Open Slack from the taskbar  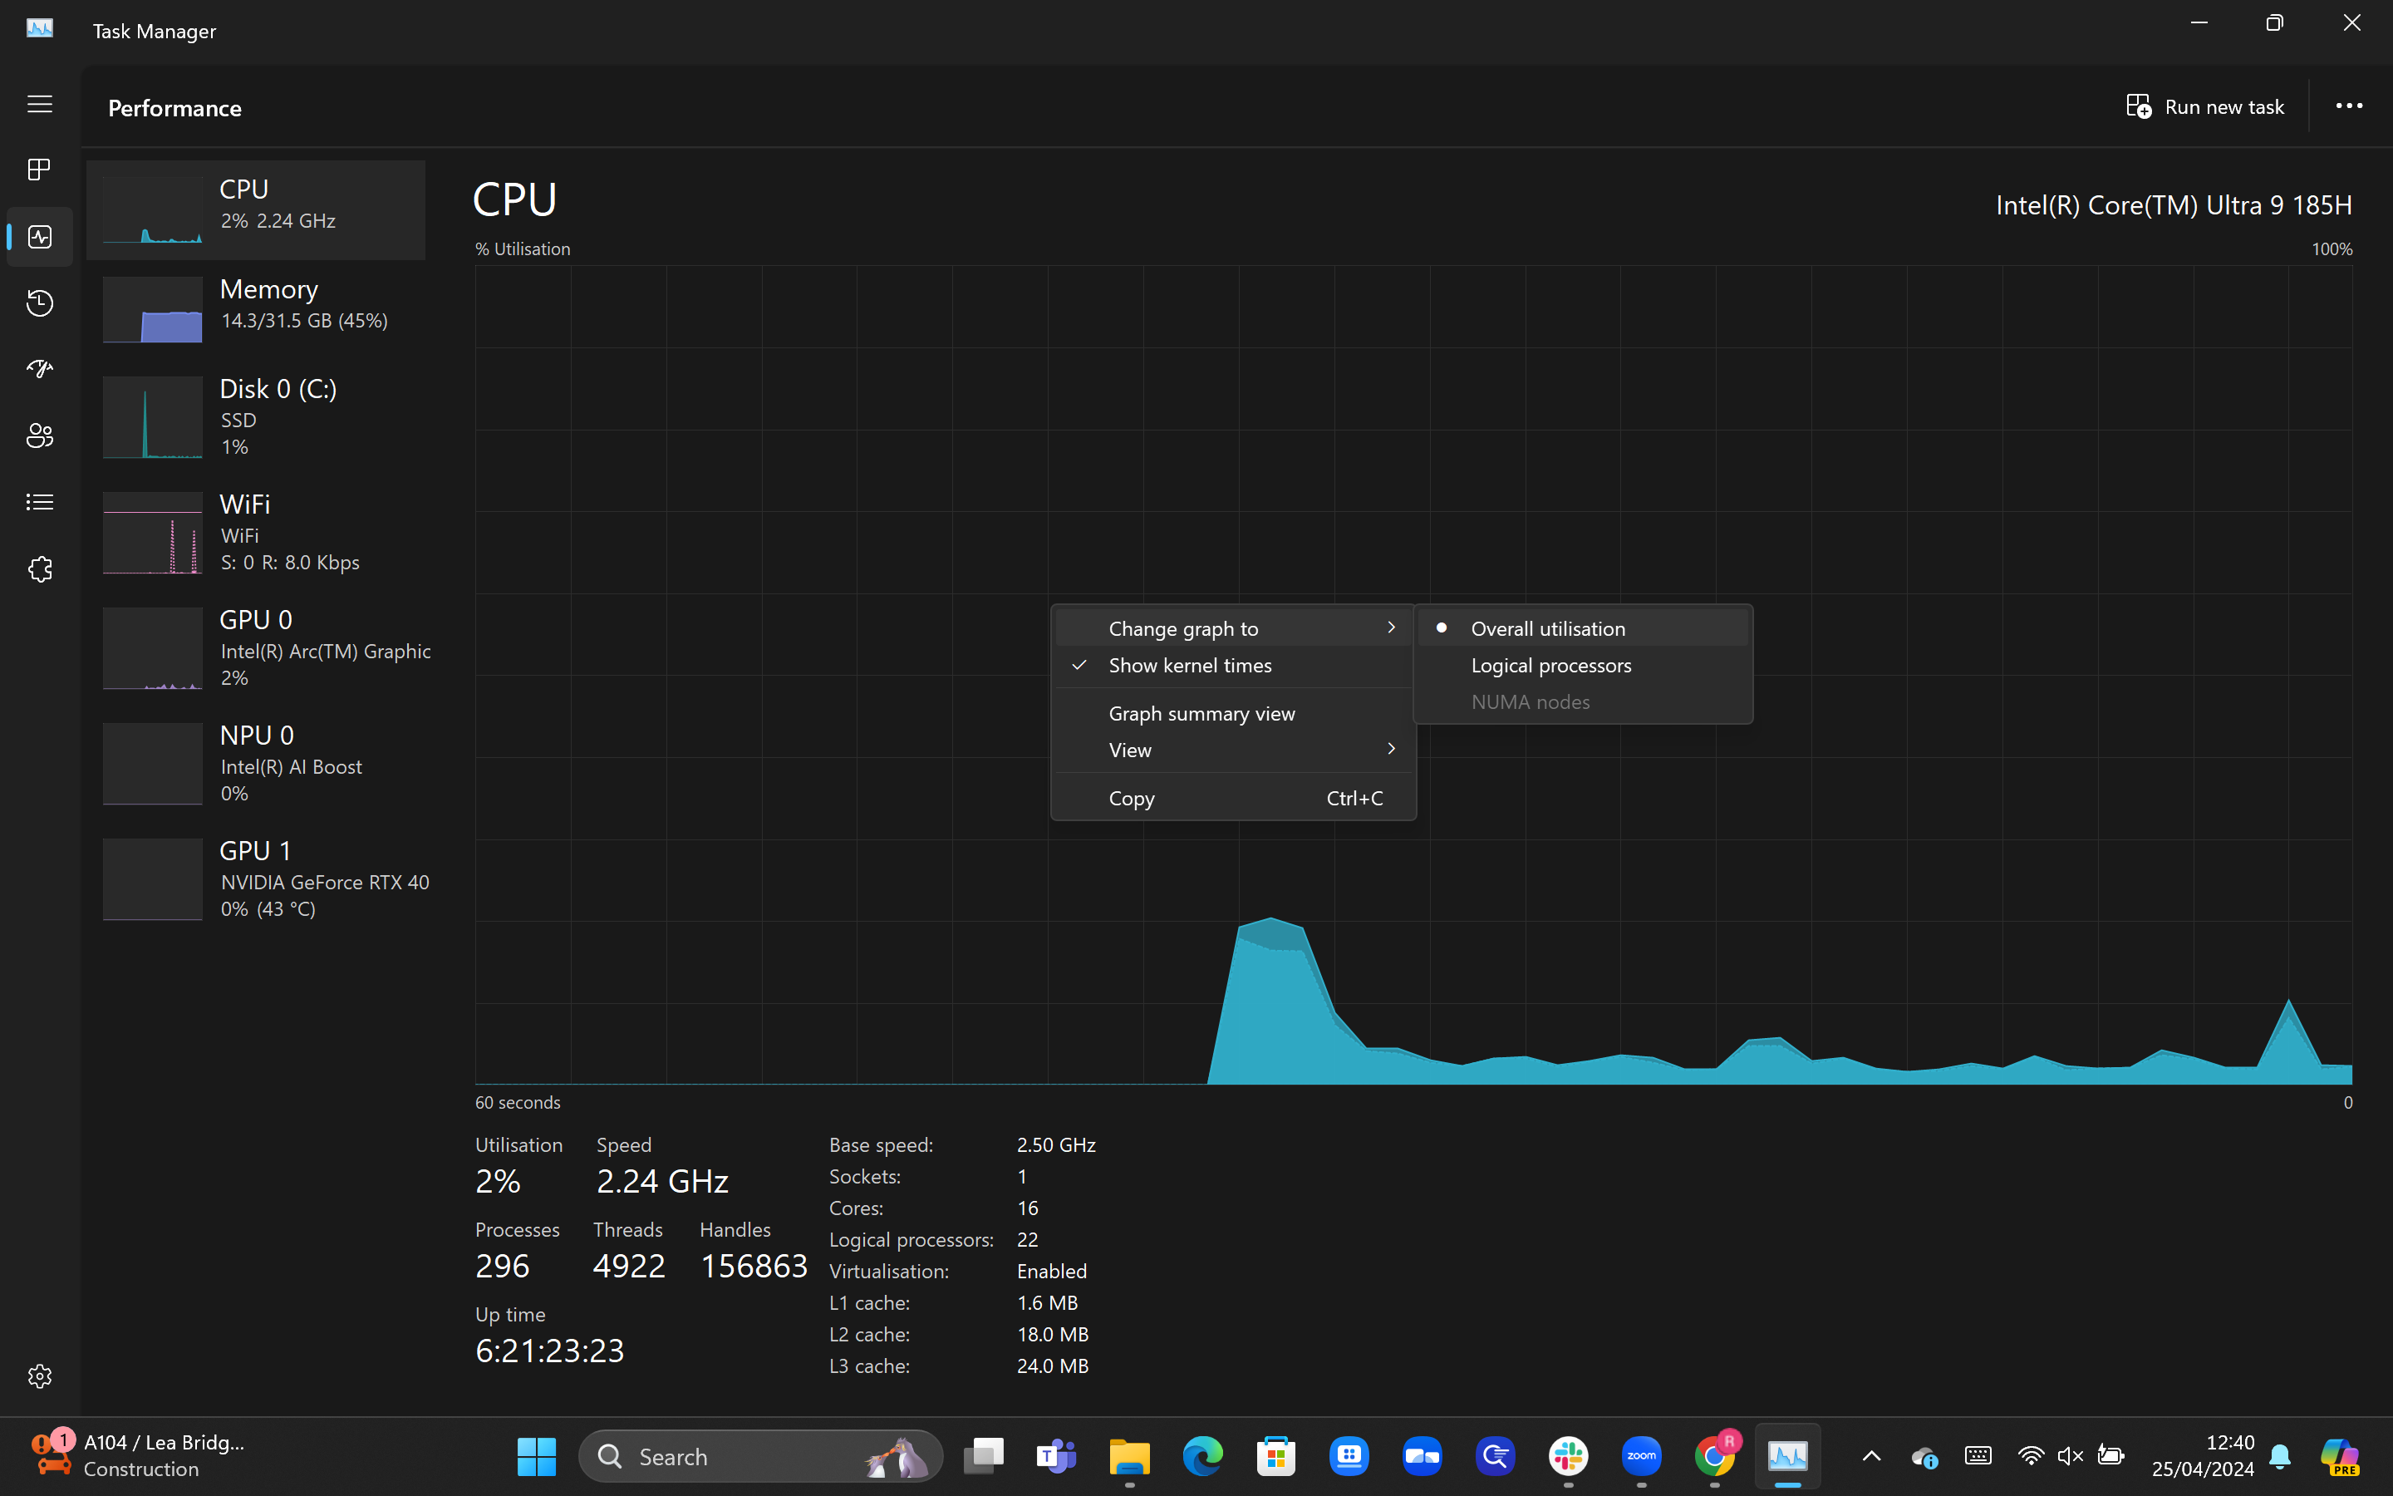tap(1568, 1456)
